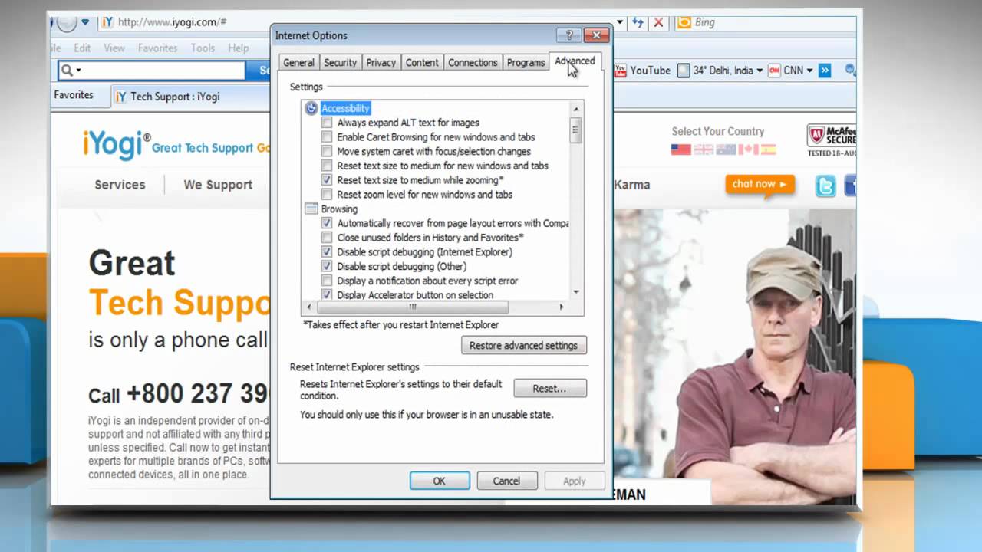Expand toolbar overflow chevron button

click(825, 71)
